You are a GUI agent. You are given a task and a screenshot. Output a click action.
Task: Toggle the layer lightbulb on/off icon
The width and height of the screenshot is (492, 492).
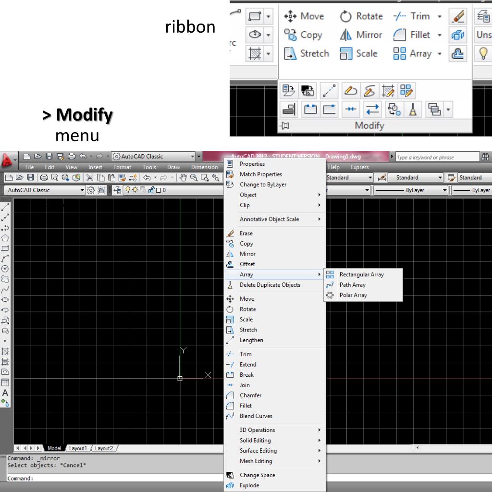128,190
